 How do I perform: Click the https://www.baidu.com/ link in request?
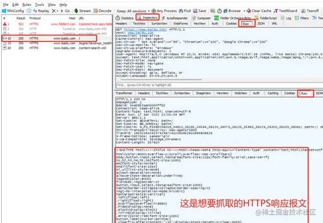(146, 30)
